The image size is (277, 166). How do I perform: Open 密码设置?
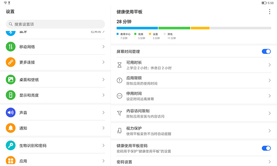coord(194,162)
